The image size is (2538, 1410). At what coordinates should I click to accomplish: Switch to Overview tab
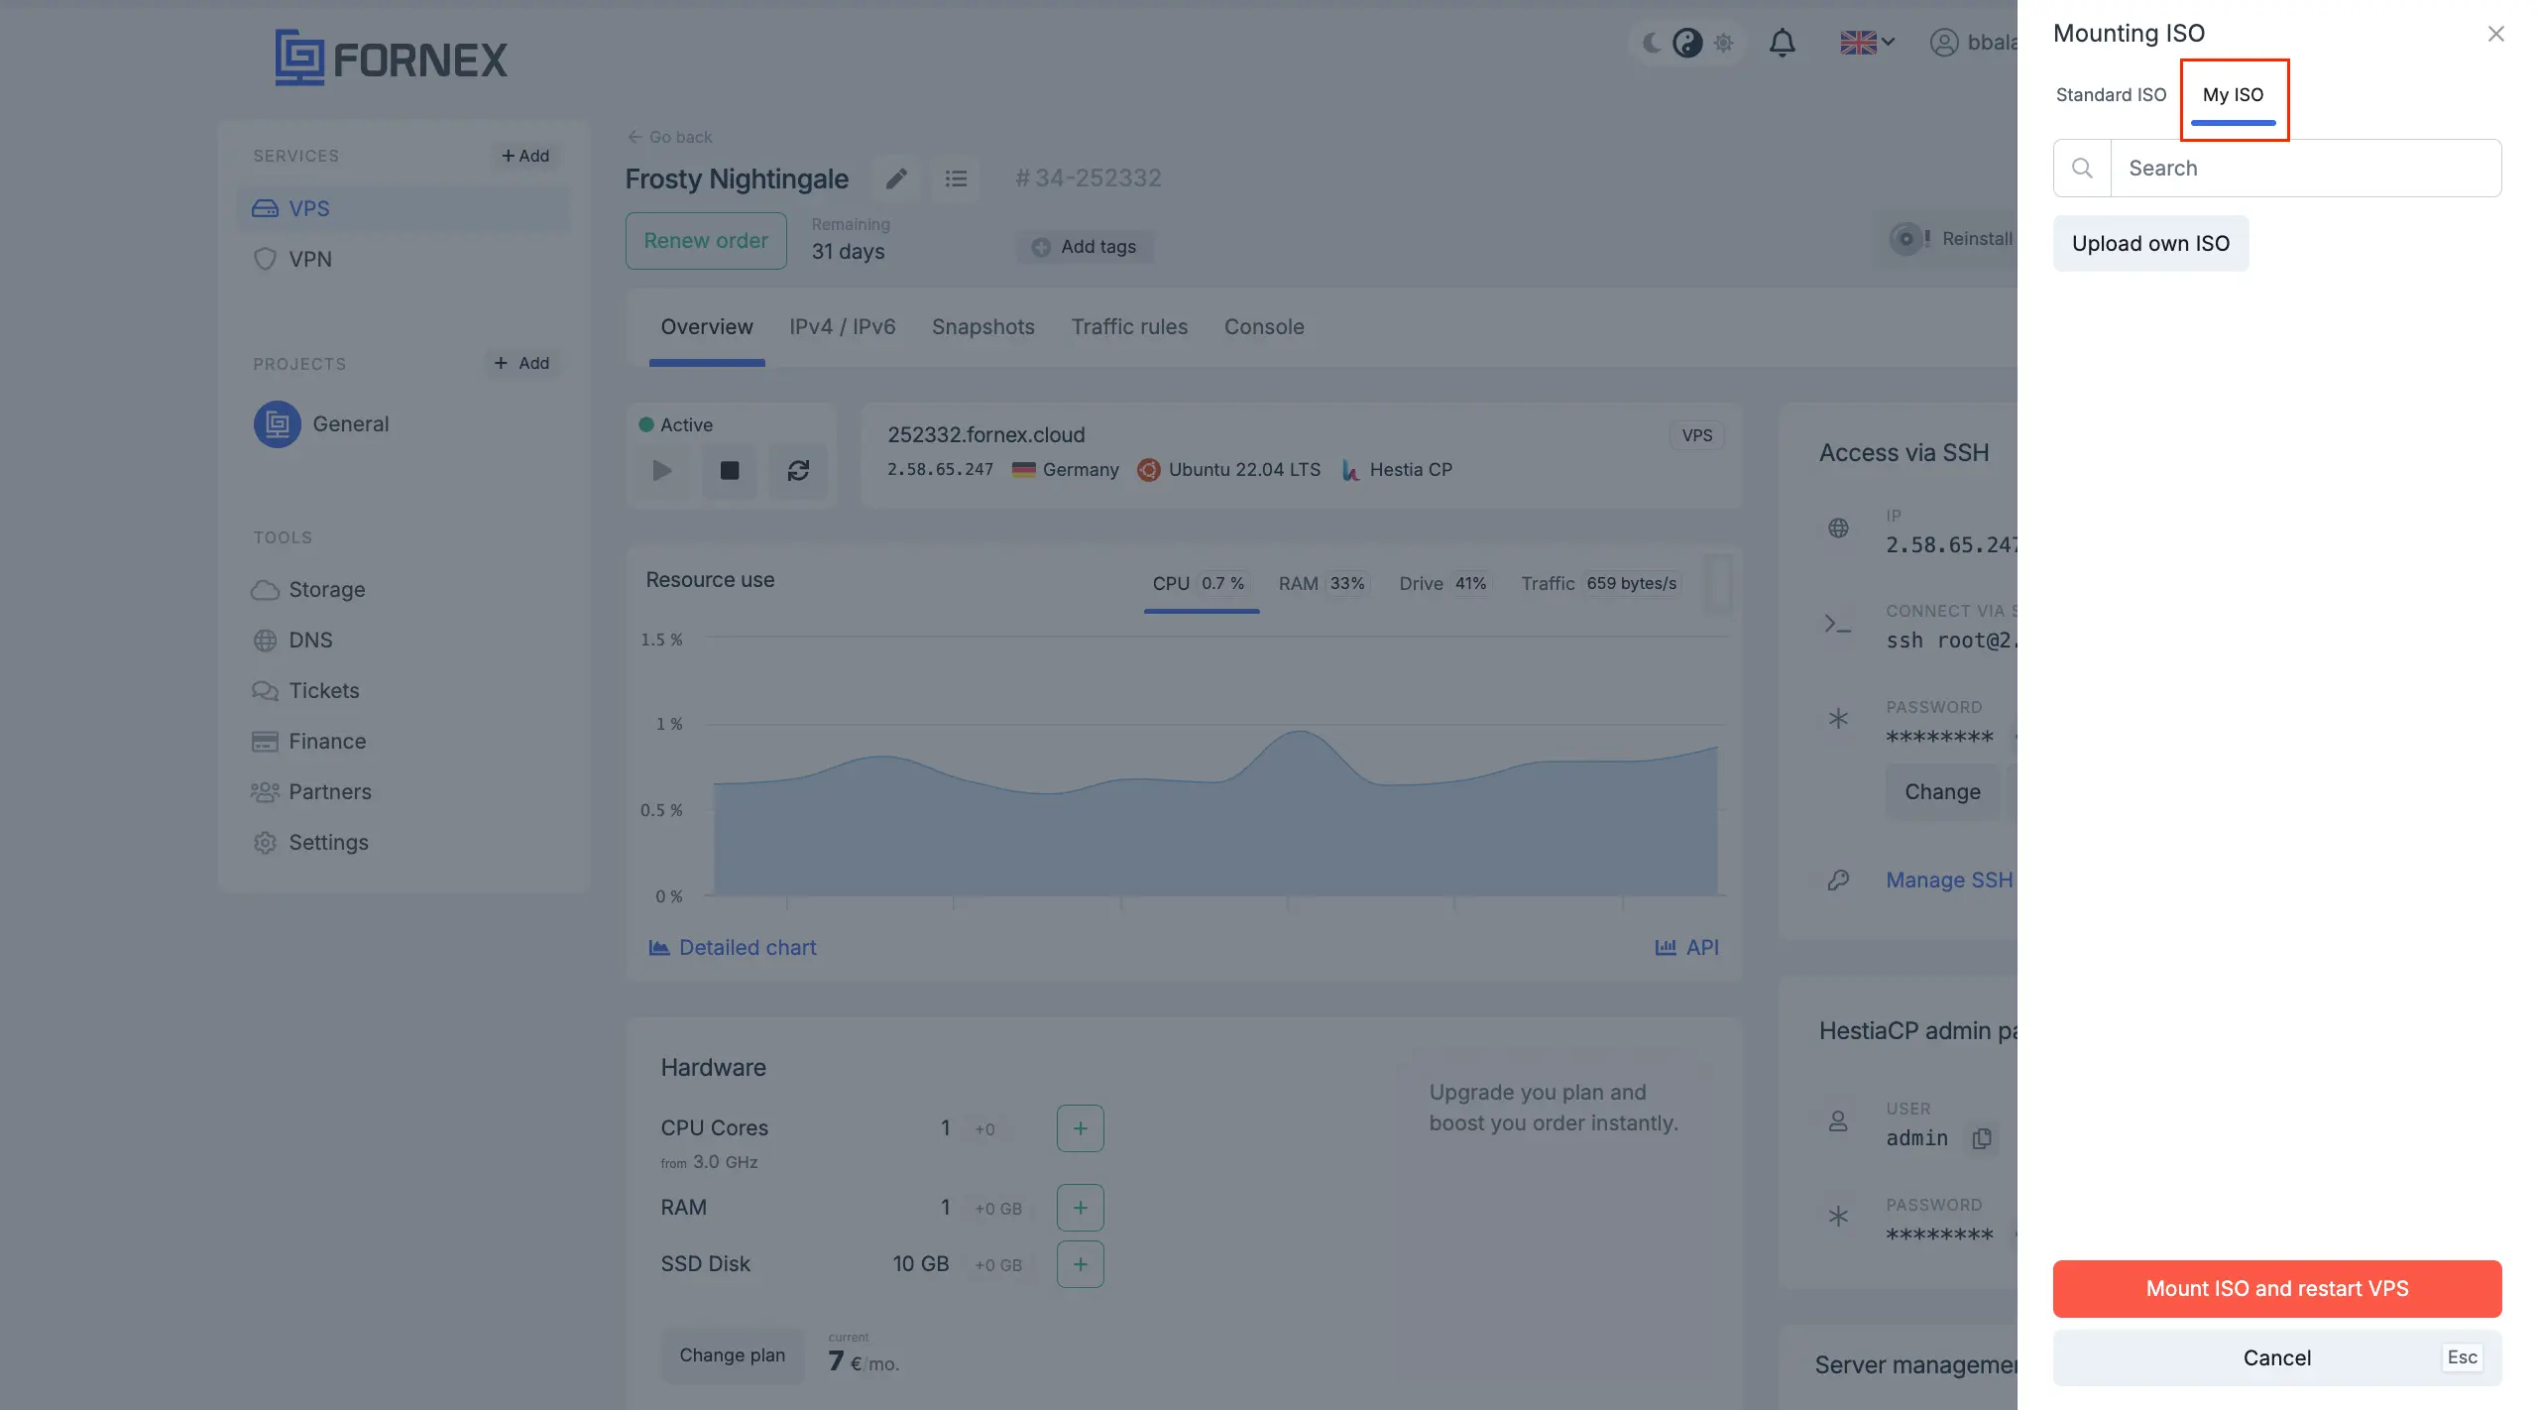coord(707,327)
